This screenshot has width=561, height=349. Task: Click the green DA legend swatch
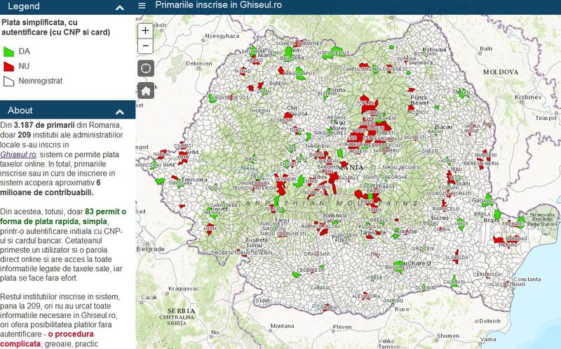[9, 51]
